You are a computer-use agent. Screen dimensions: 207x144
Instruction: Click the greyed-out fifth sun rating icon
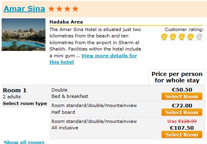(199, 37)
